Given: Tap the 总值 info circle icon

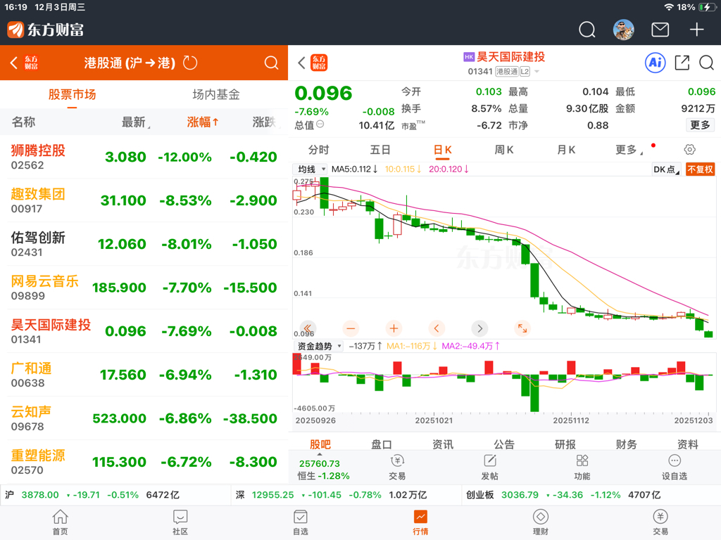Looking at the screenshot, I should (320, 124).
